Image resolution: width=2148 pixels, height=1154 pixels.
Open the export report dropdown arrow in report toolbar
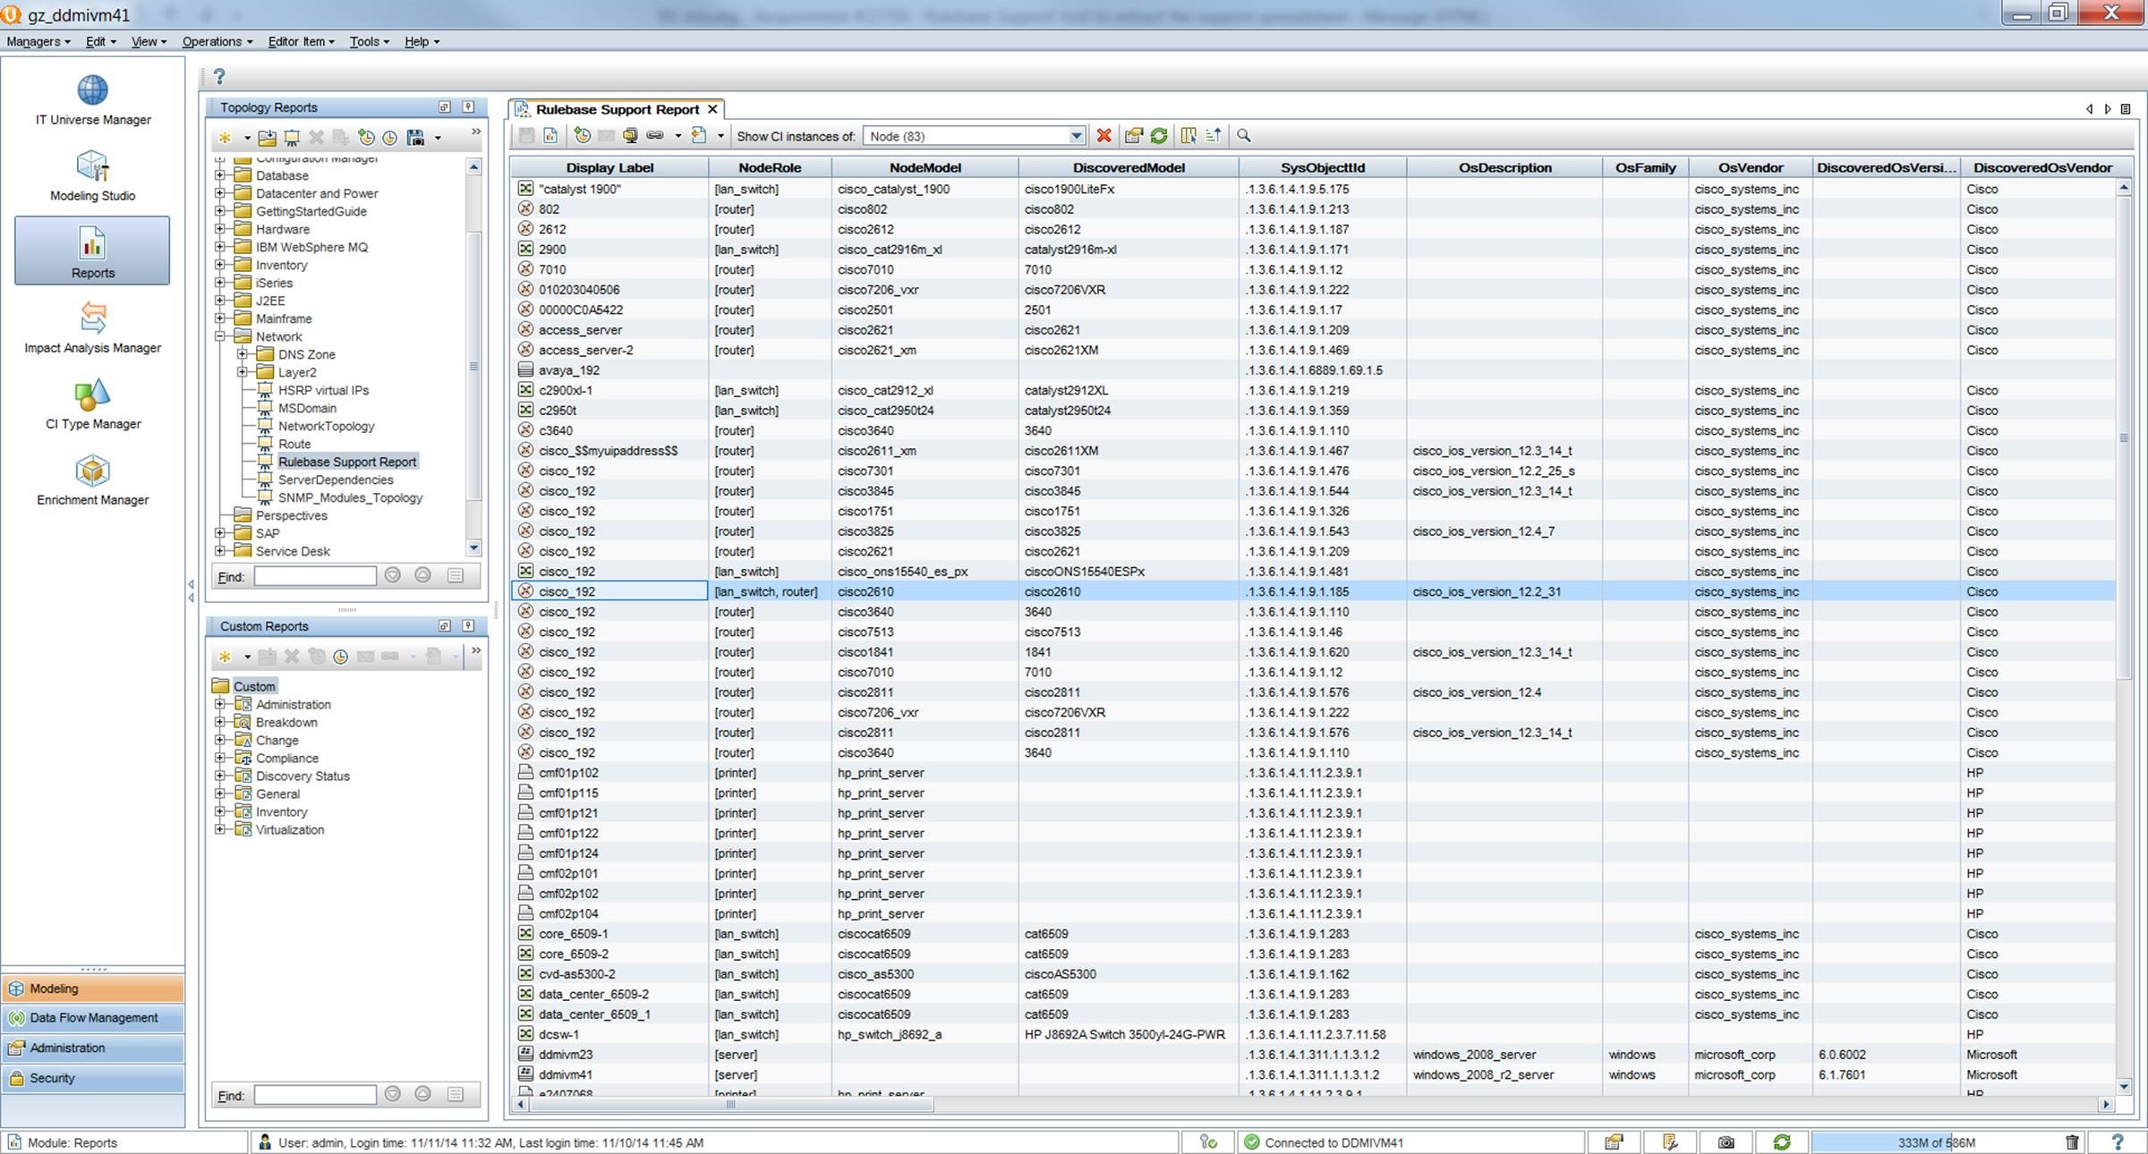(x=720, y=137)
